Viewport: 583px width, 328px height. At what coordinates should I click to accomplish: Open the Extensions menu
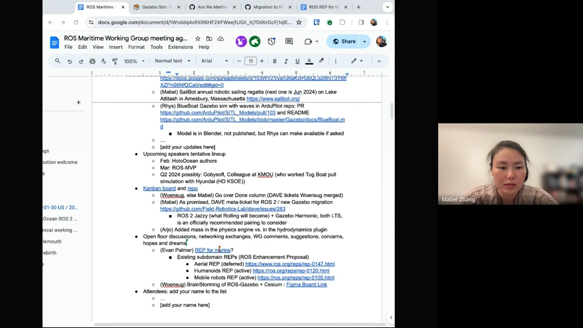(x=180, y=47)
